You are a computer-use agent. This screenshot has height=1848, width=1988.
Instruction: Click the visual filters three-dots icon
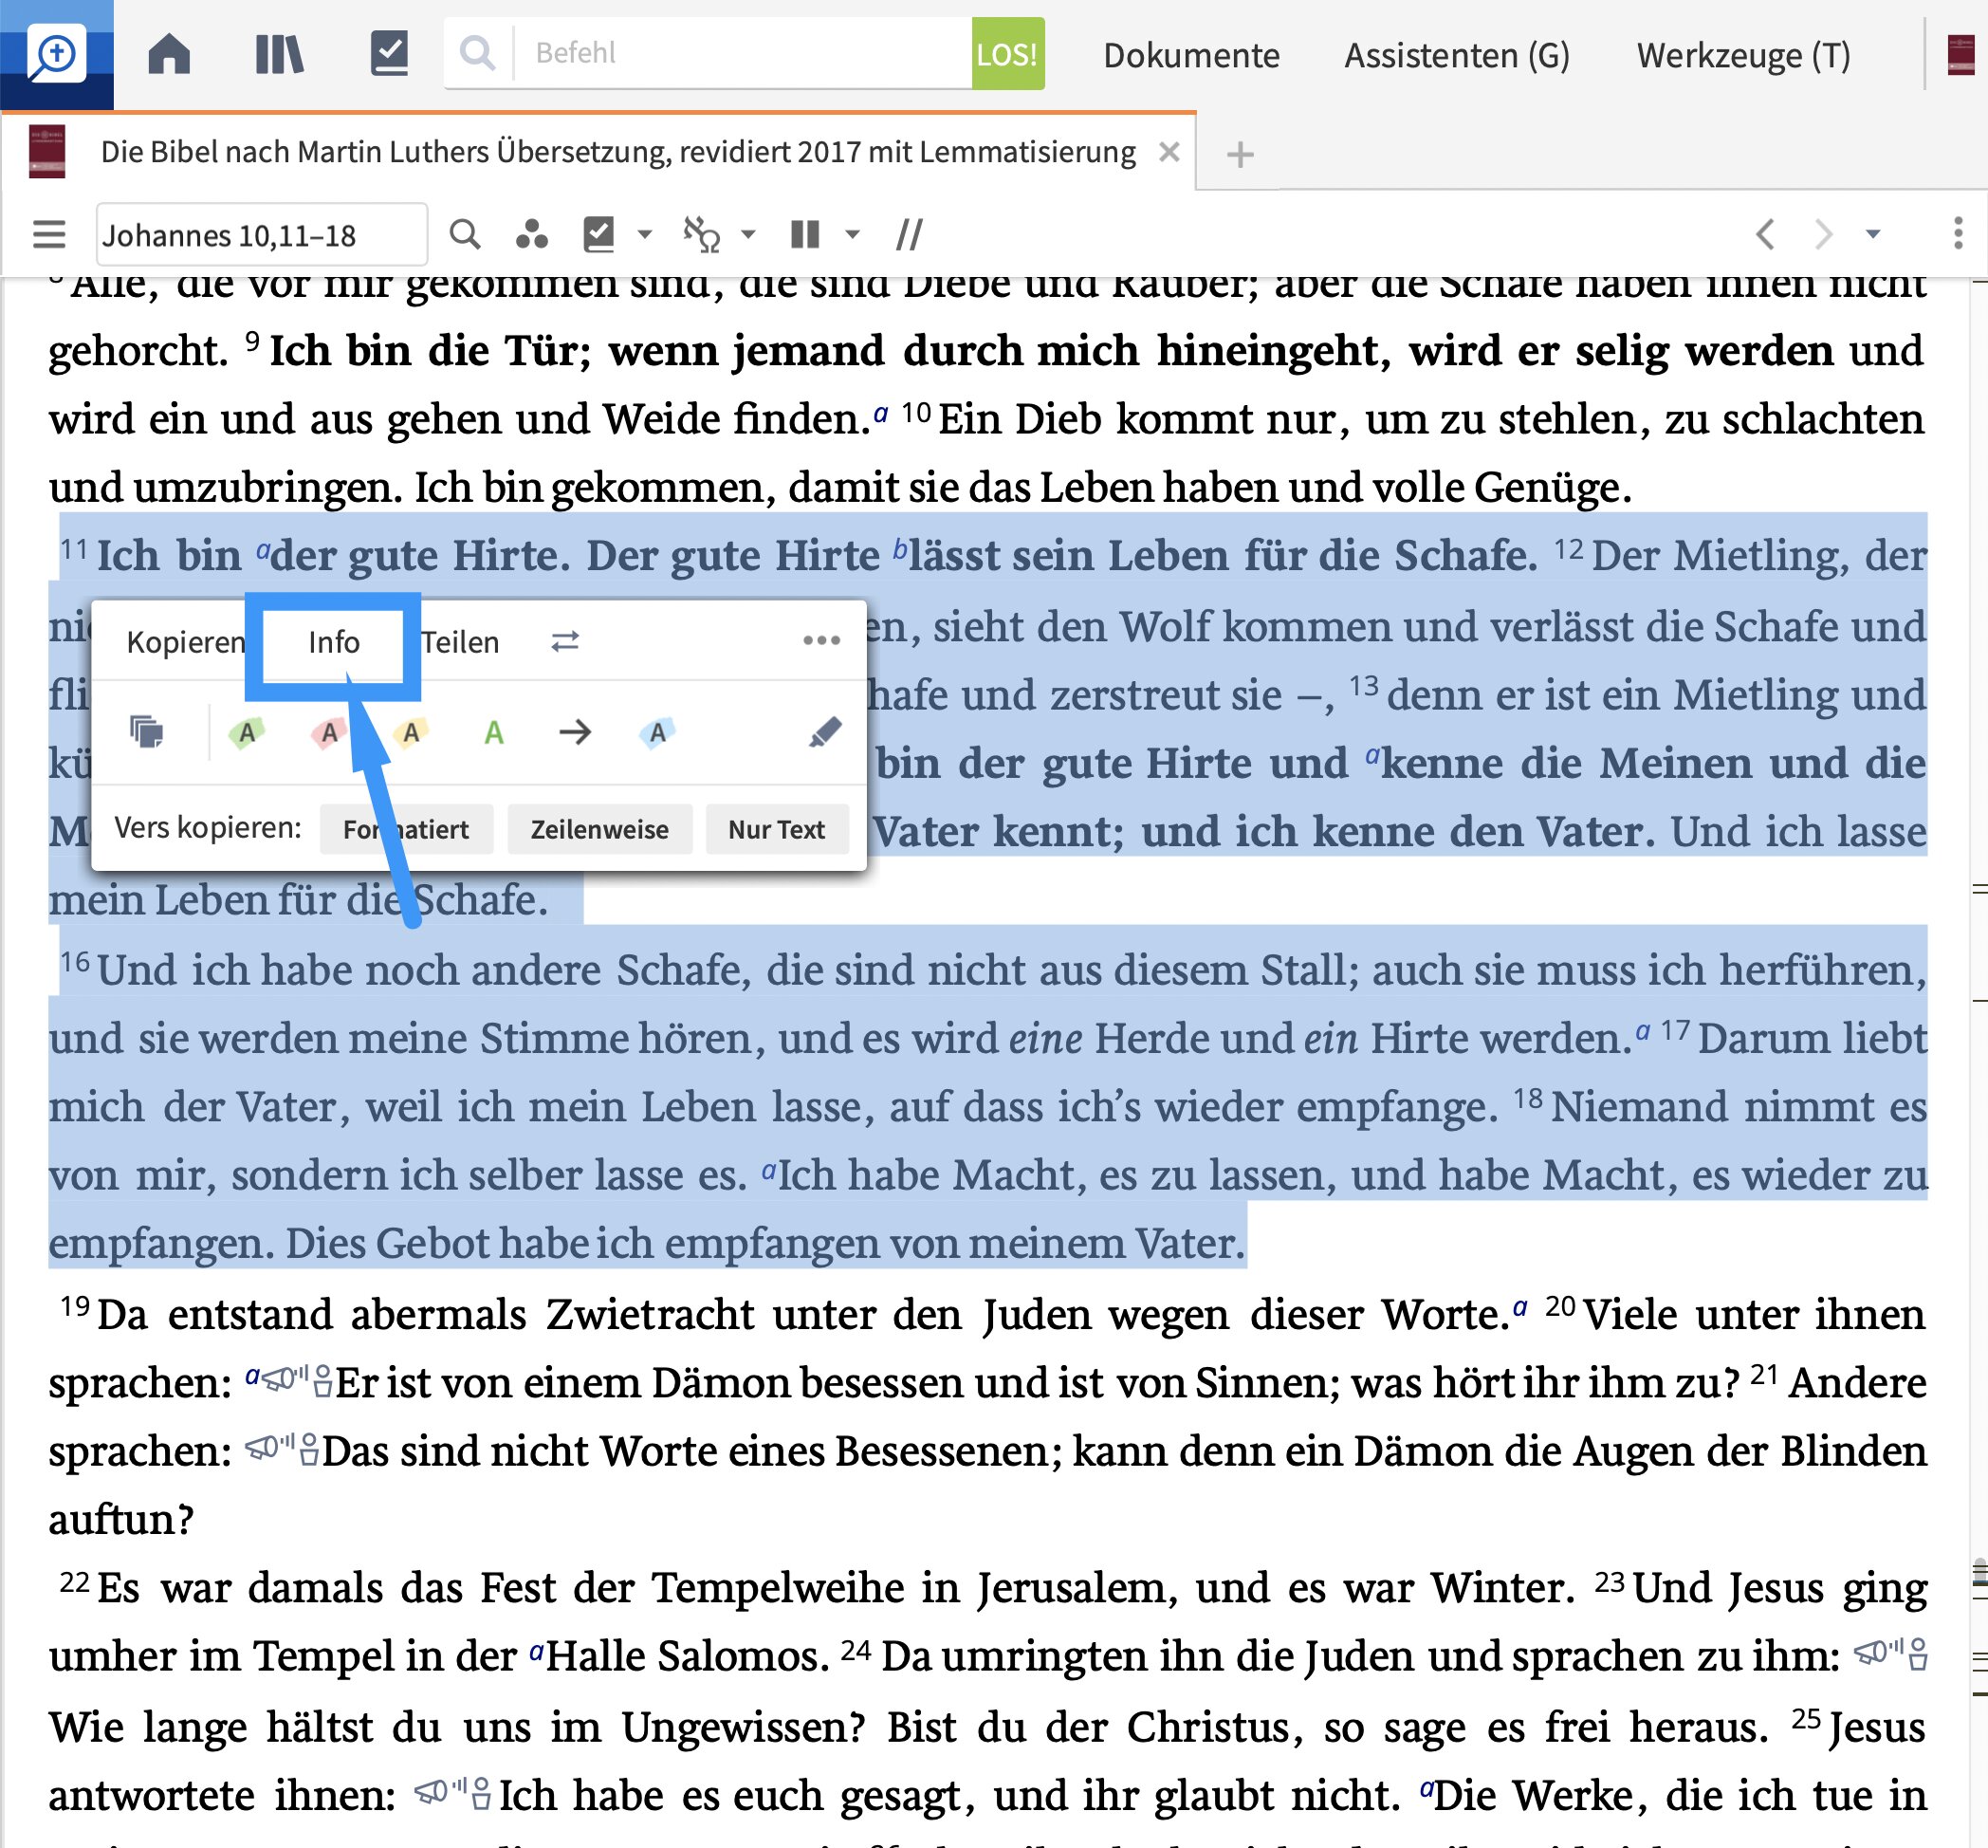pyautogui.click(x=531, y=235)
